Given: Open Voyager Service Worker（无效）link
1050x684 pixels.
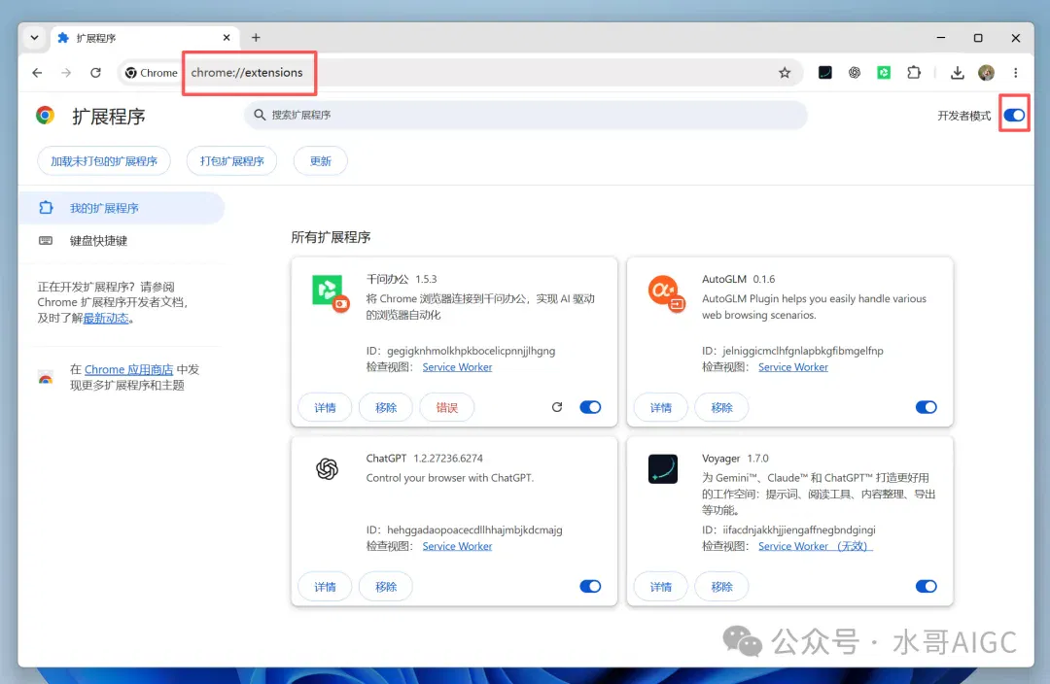Looking at the screenshot, I should tap(815, 547).
